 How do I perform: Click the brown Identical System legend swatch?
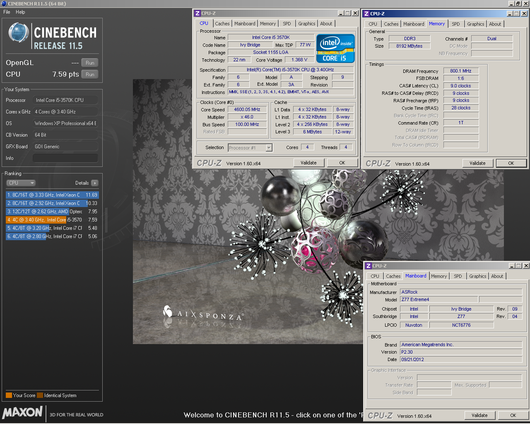pyautogui.click(x=40, y=395)
